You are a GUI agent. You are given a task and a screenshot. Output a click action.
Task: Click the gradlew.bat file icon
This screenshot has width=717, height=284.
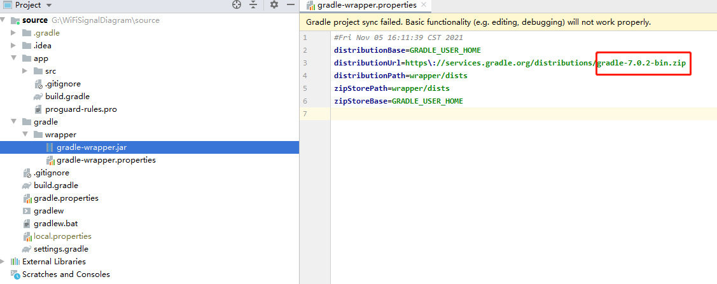pyautogui.click(x=27, y=224)
